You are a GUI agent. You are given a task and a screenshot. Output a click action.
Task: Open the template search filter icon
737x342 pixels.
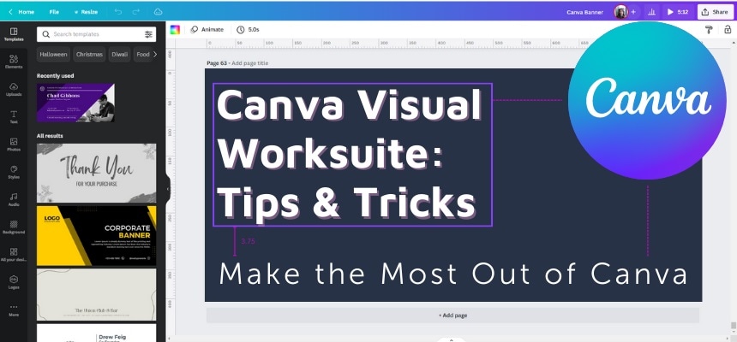point(148,34)
